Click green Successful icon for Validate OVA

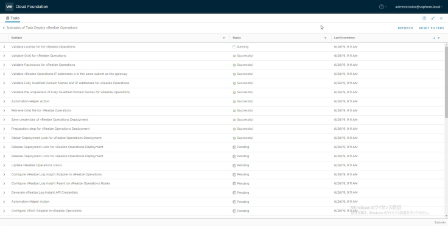pyautogui.click(x=234, y=56)
